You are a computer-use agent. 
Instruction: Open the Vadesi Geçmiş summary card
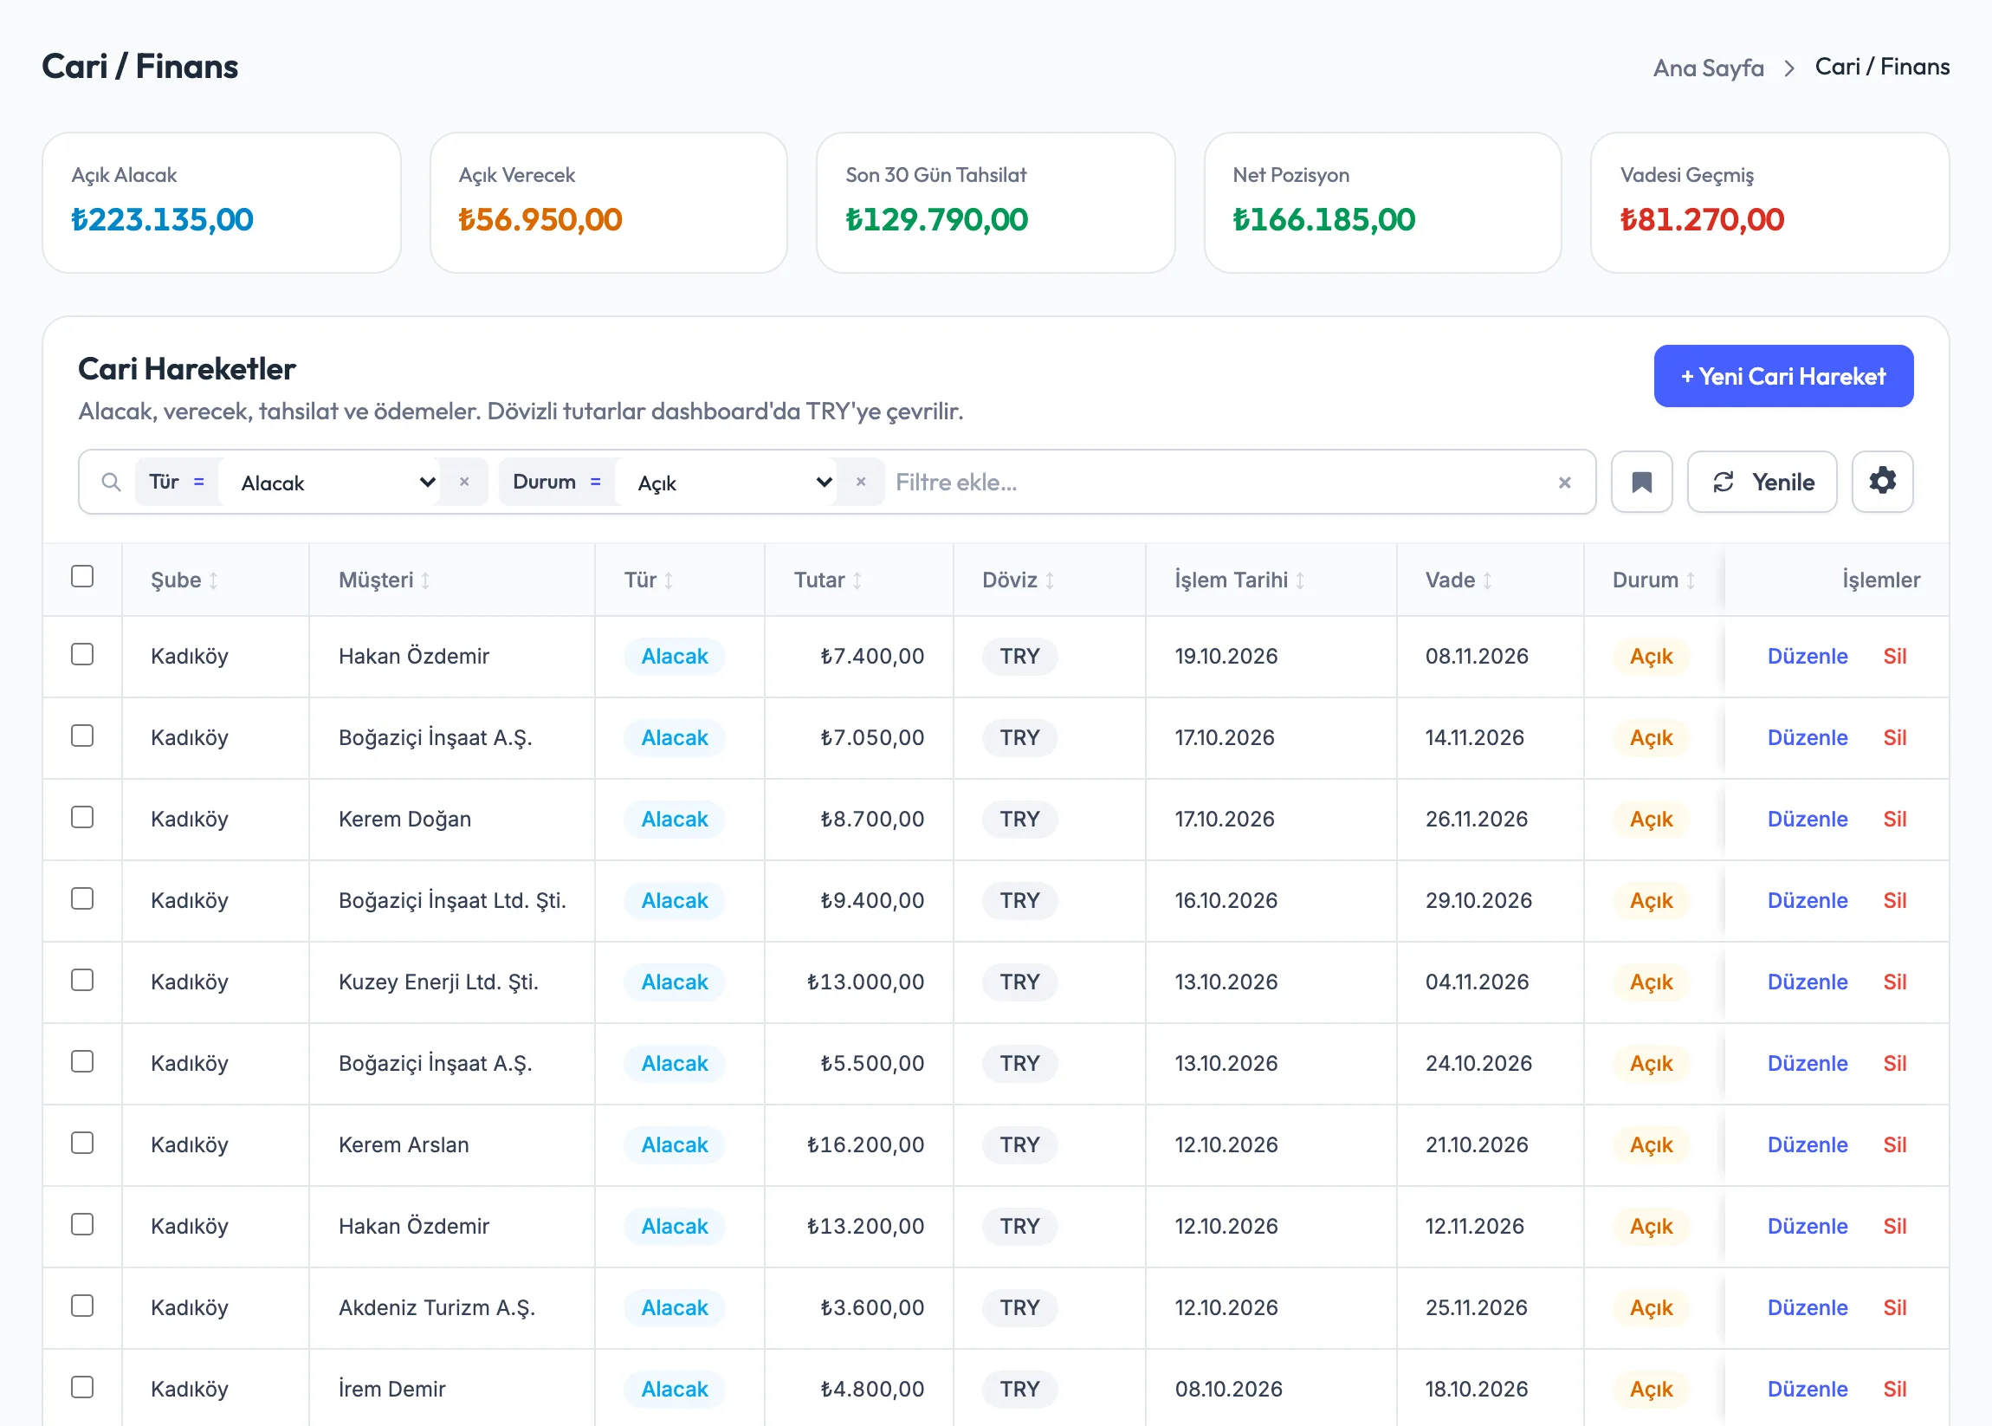coord(1770,203)
